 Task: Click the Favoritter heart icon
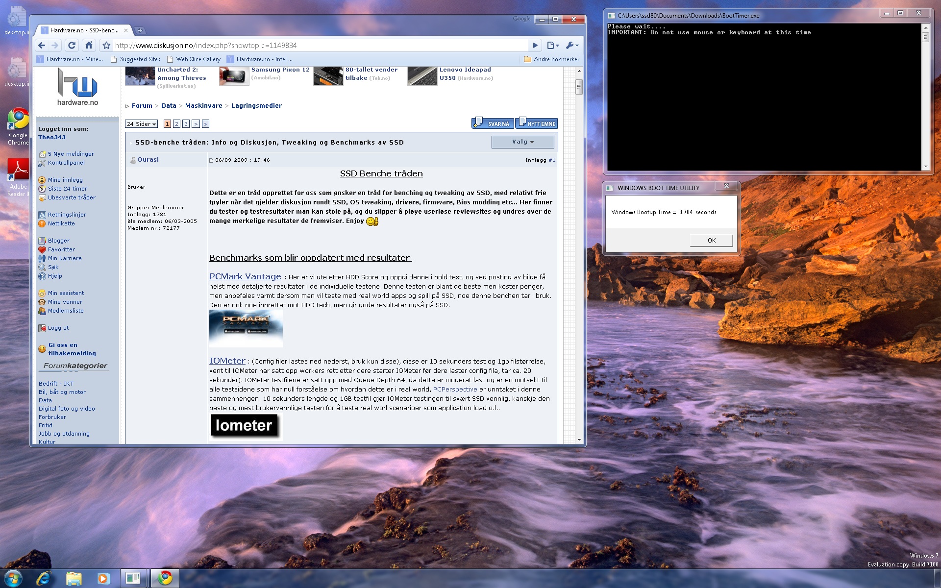(42, 250)
